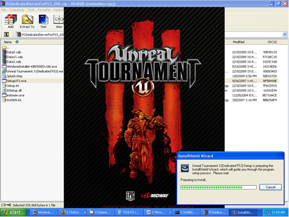
Task: Click the Test toolbar icon
Action: click(43, 21)
